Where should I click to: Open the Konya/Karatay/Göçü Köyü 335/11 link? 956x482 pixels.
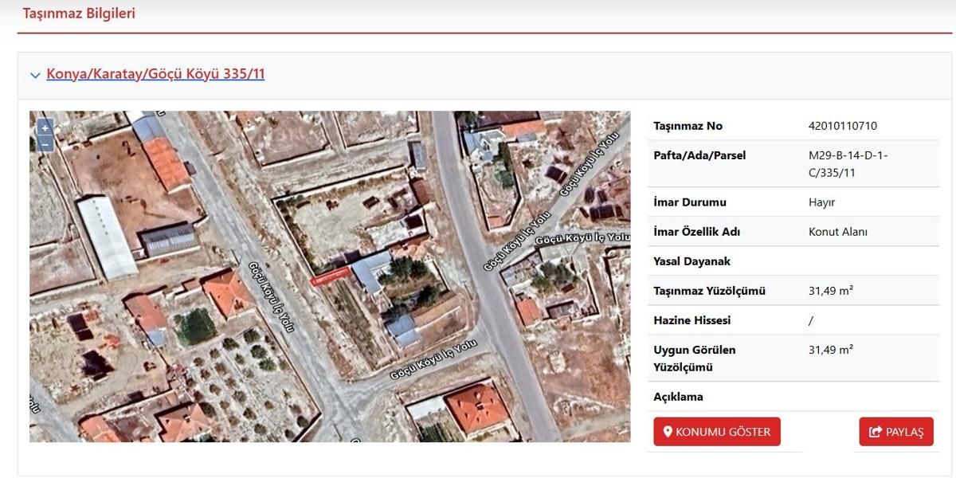coord(155,74)
